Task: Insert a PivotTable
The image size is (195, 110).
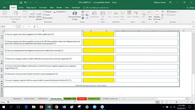Action: 5,14
